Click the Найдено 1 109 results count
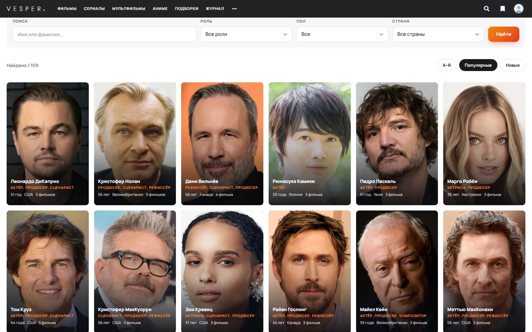 pyautogui.click(x=23, y=65)
